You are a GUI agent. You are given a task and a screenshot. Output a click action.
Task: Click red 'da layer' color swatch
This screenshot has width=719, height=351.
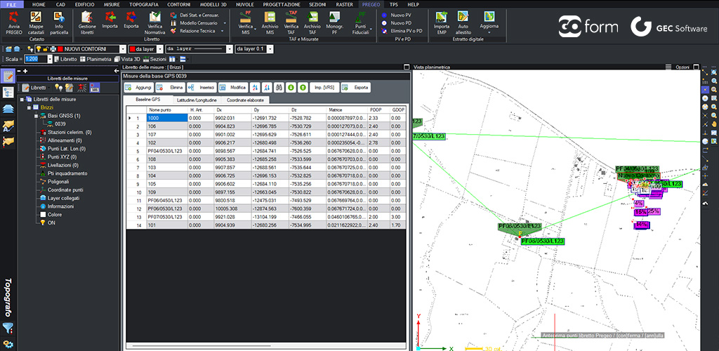133,48
